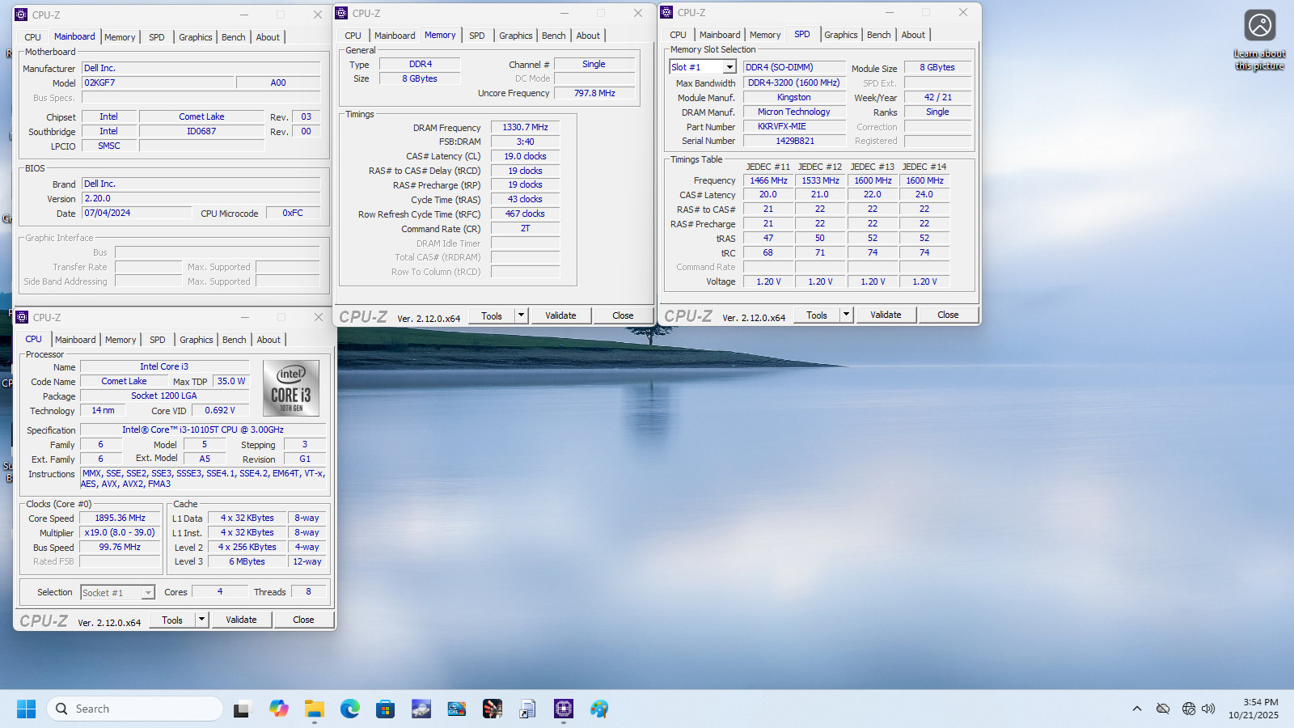The width and height of the screenshot is (1294, 728).
Task: Click the Specification Intel Core i3-10105T text
Action: 203,430
